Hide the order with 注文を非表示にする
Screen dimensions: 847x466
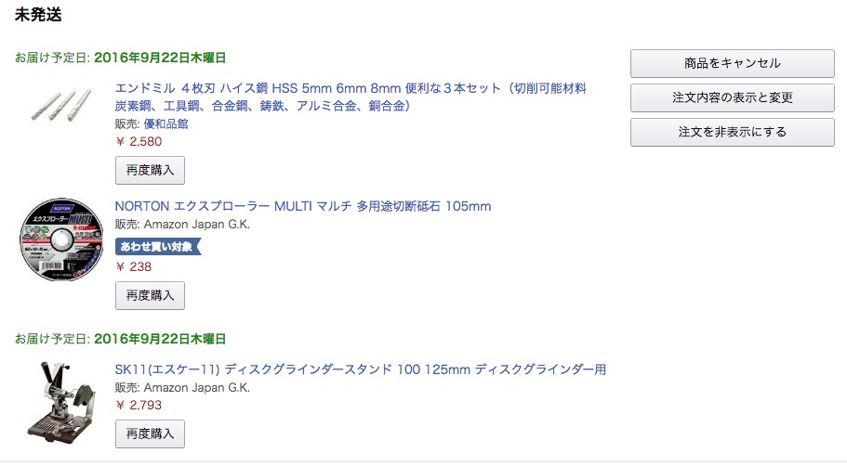click(732, 132)
